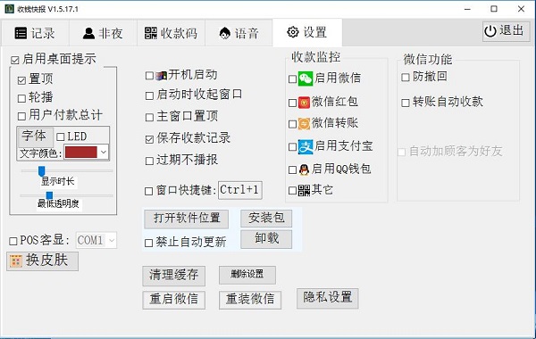
Task: Click the 最低透明度 slider handle
Action: [x=49, y=195]
